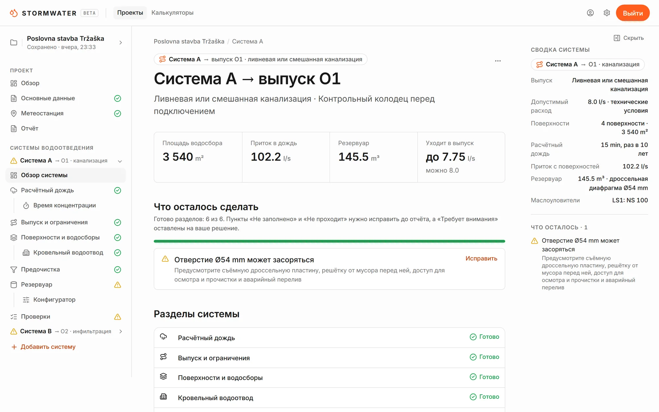The width and height of the screenshot is (659, 412).
Task: Click the project folder icon
Action: tap(14, 43)
